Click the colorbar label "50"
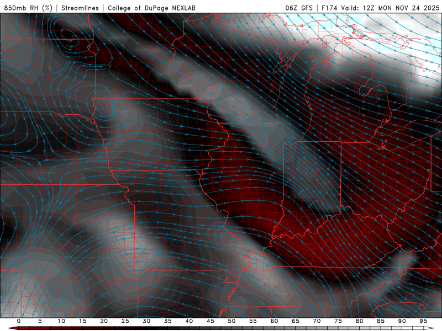 coord(231,321)
